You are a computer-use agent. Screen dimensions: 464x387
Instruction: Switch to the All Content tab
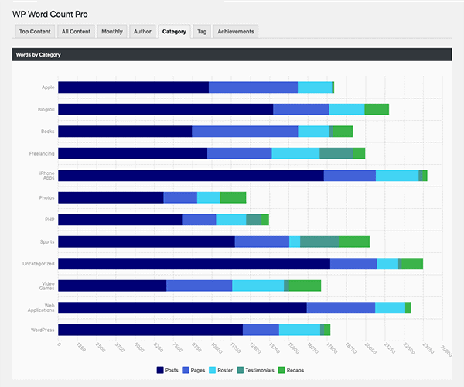coord(76,32)
